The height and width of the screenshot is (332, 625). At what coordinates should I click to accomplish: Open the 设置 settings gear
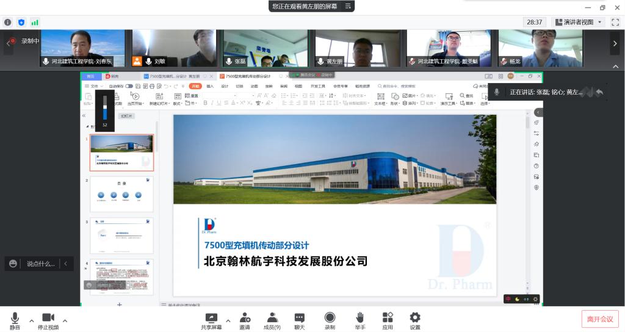pos(415,320)
